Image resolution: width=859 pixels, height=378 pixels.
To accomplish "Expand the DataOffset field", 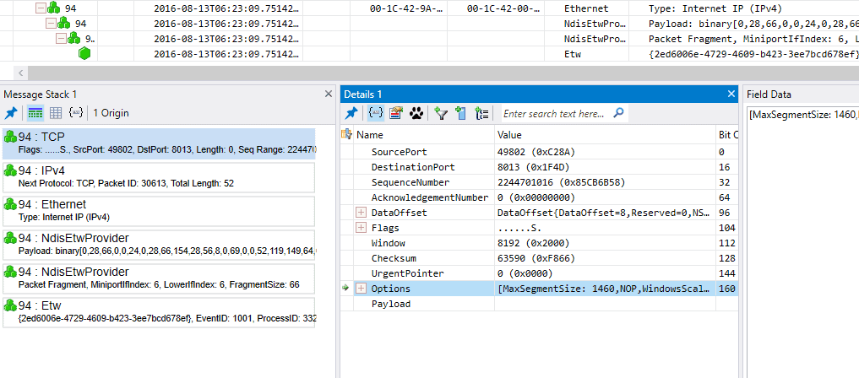I will tap(361, 213).
